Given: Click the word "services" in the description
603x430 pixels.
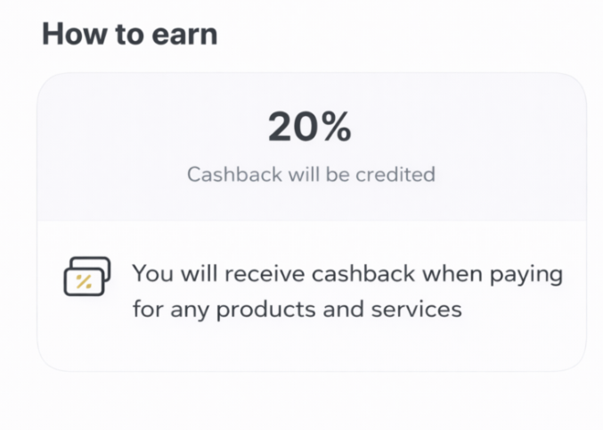Looking at the screenshot, I should [x=422, y=310].
